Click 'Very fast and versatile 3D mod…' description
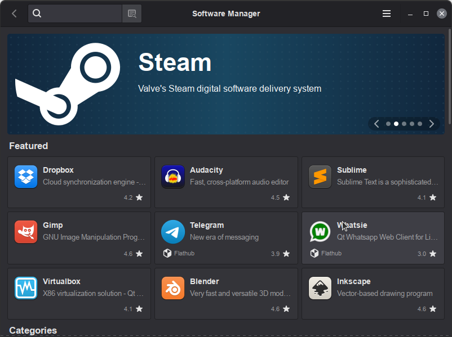This screenshot has width=452, height=337. pos(240,293)
